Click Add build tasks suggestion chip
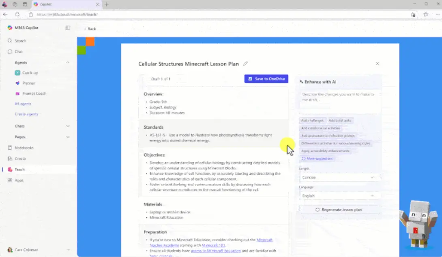Viewport: 442px width, 257px height. click(x=340, y=121)
